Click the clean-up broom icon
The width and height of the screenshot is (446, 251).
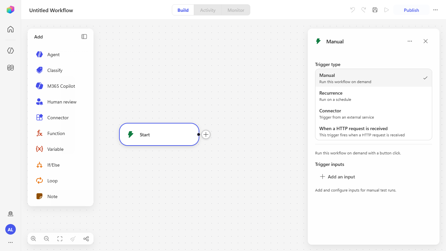[73, 239]
